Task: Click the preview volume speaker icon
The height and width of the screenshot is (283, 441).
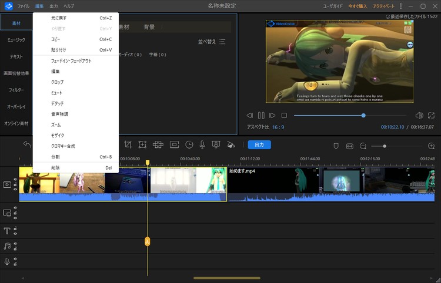Action: (419, 116)
